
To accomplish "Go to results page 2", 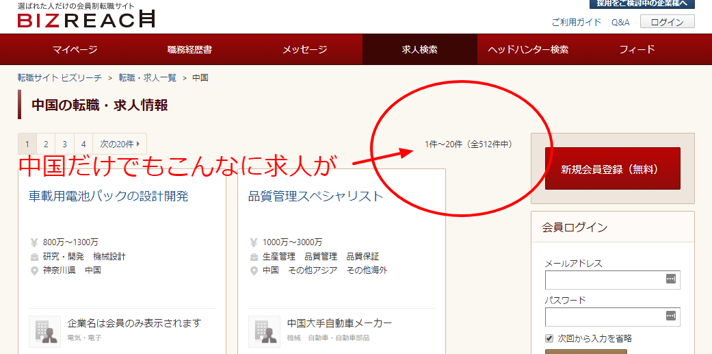I will click(46, 144).
